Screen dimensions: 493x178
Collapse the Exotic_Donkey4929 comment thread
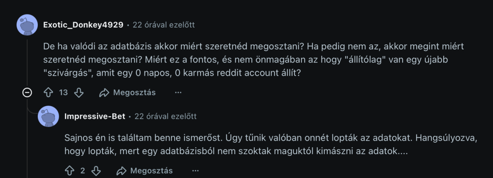(x=27, y=92)
